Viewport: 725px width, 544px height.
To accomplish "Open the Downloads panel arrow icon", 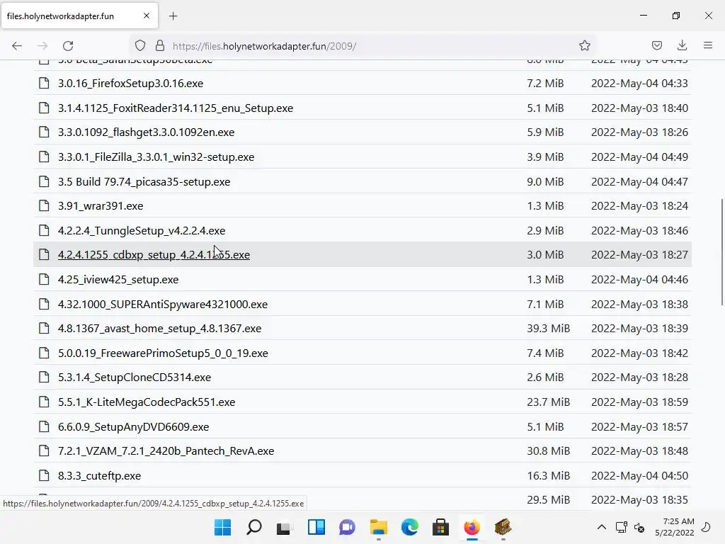I will click(x=682, y=46).
